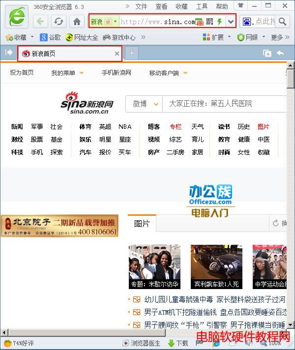Restore closed tab with the undo arrow icon
This screenshot has height=350, width=295.
280,53
